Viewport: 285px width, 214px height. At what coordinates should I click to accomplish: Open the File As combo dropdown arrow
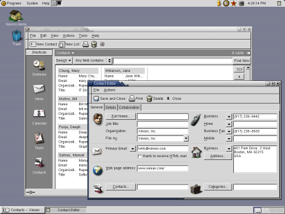[x=186, y=138]
